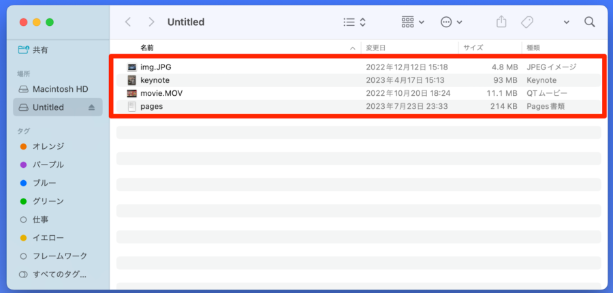Sort by the 変更日 column header

376,48
